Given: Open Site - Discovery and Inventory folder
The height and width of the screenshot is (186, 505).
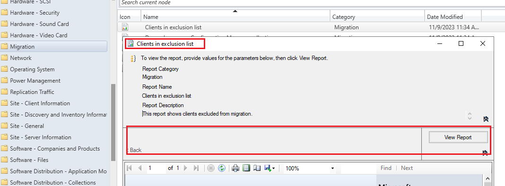Looking at the screenshot, I should [58, 115].
